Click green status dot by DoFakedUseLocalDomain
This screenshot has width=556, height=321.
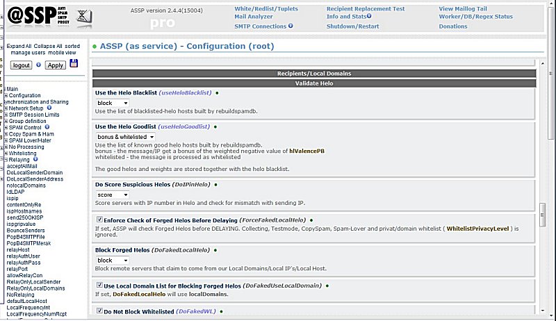pyautogui.click(x=327, y=286)
